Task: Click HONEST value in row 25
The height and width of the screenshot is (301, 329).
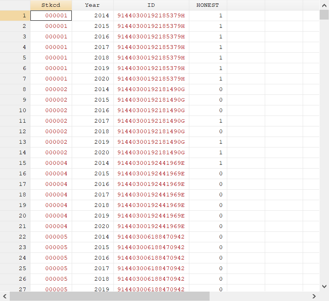Action: 208,268
